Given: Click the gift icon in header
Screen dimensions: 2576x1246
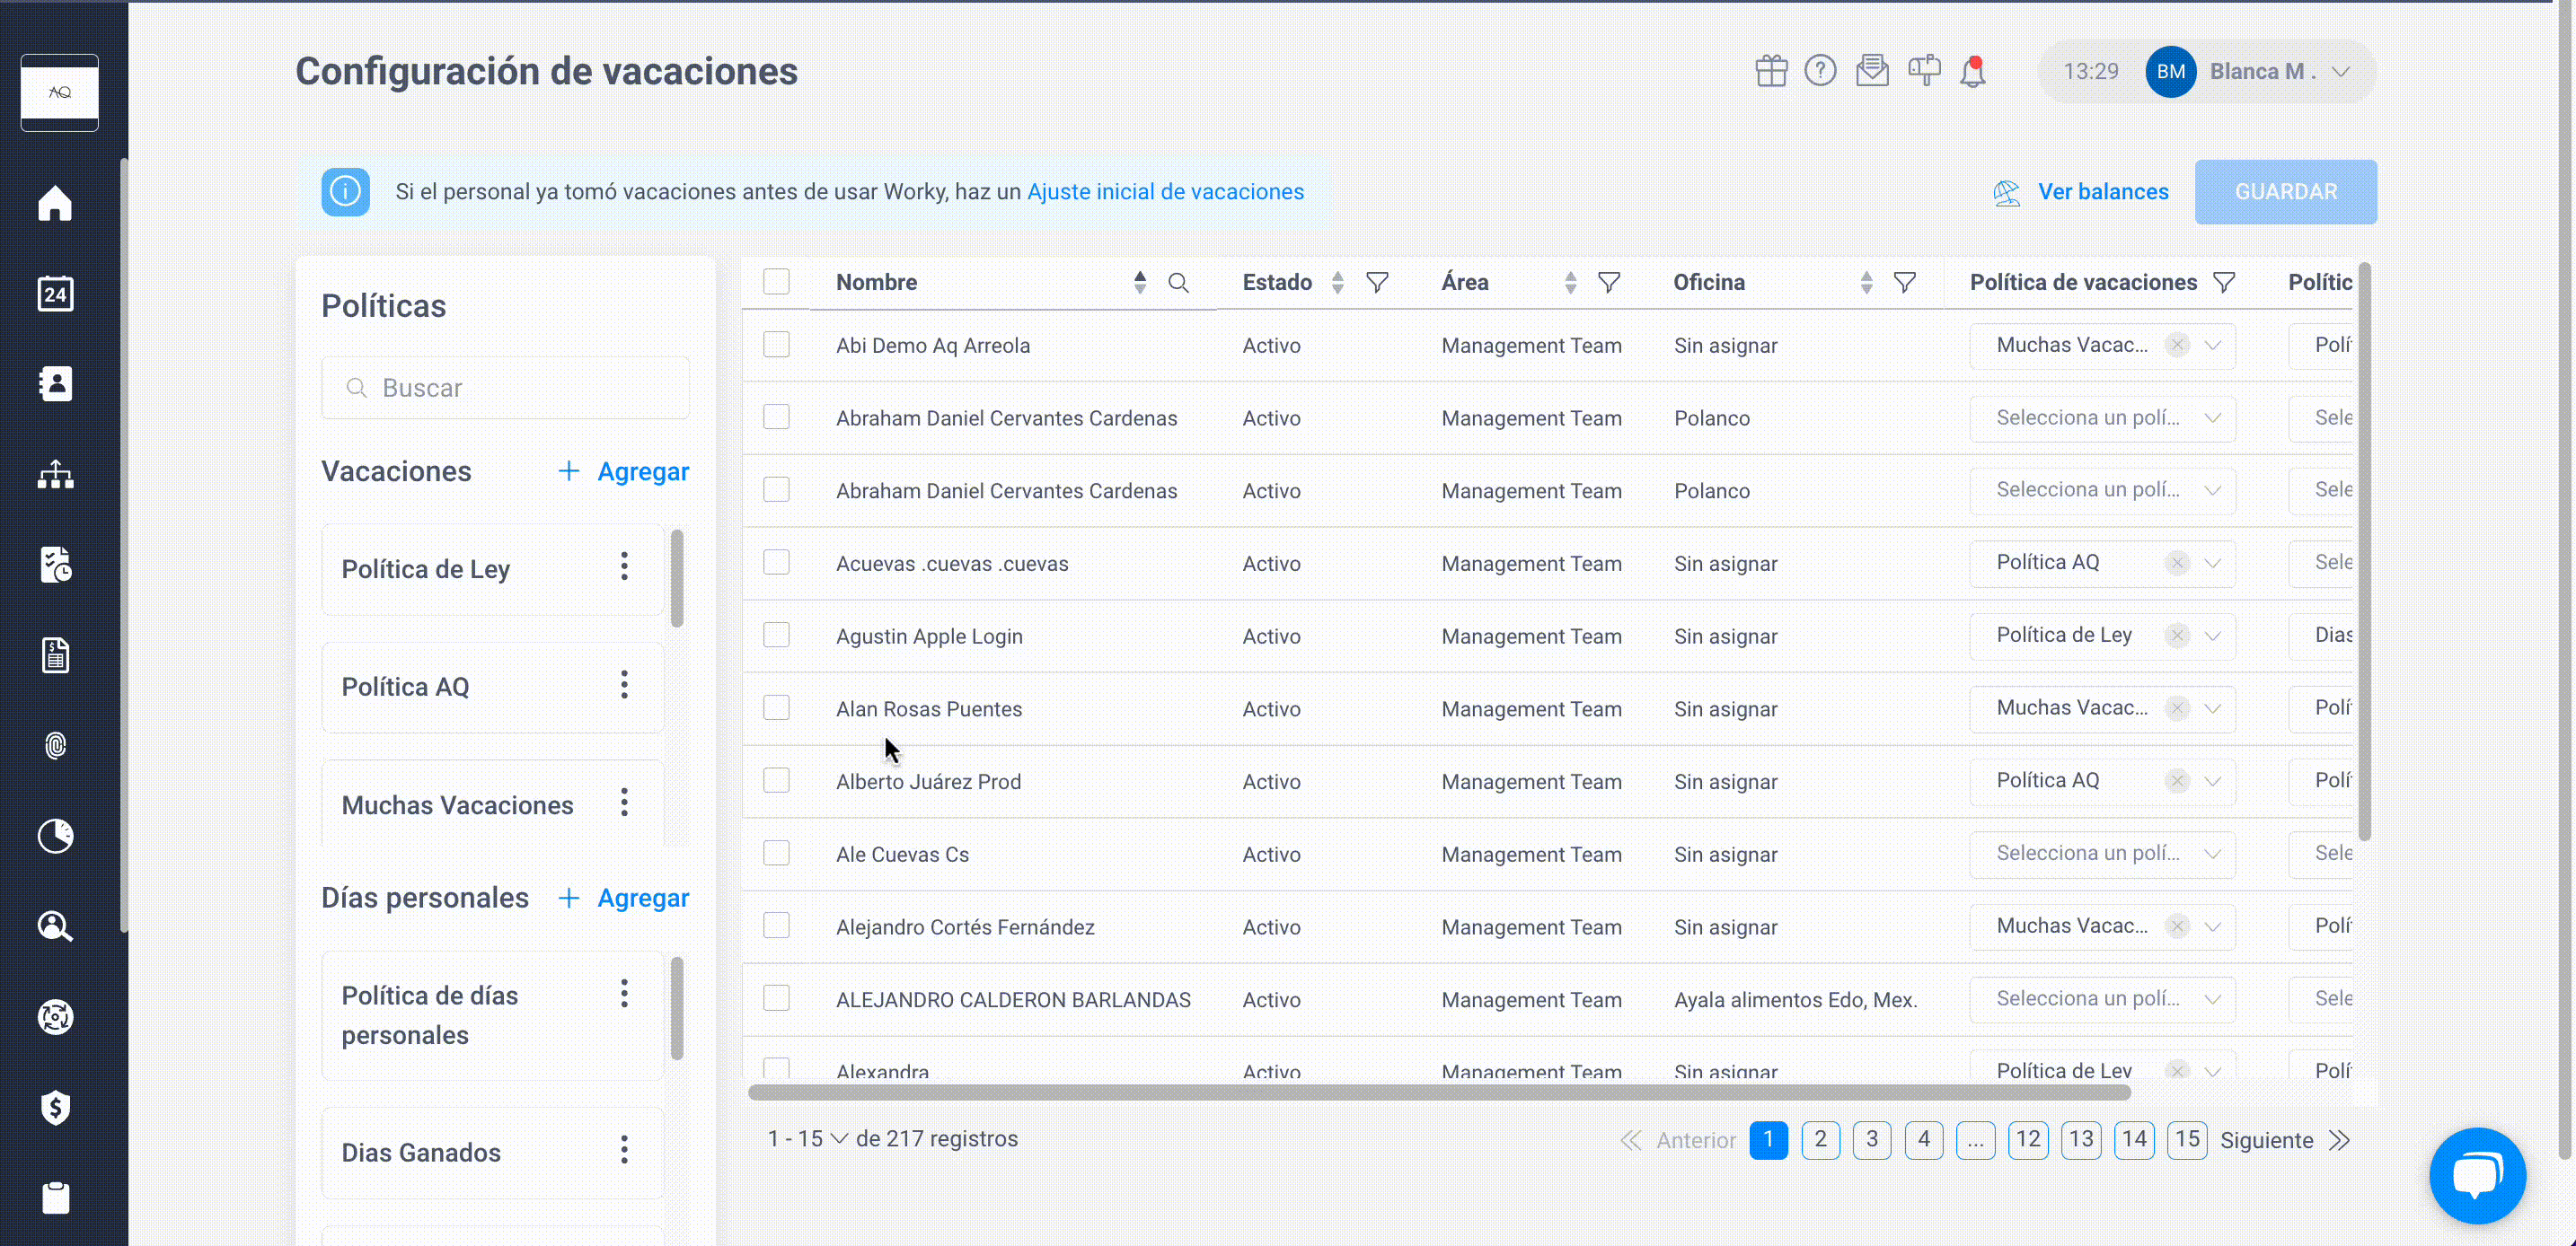Looking at the screenshot, I should (1771, 71).
